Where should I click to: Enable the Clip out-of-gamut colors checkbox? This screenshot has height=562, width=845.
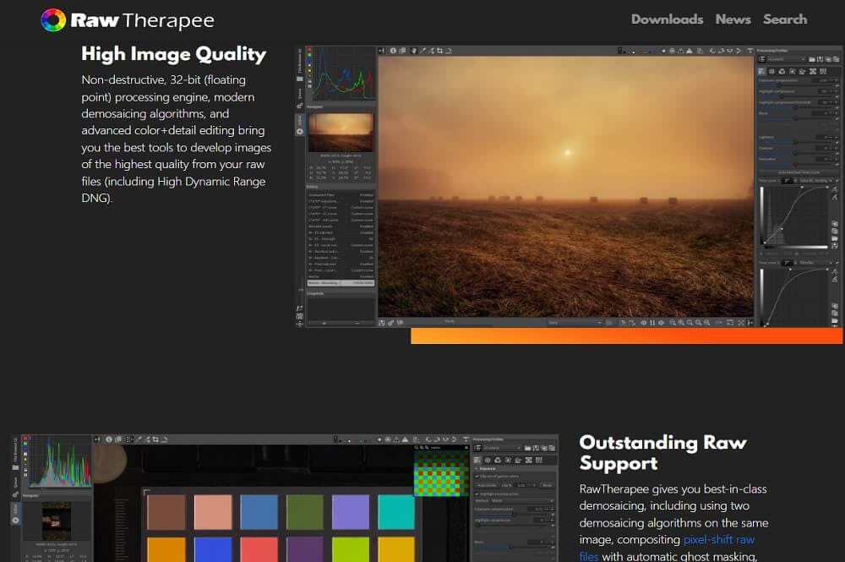click(477, 475)
